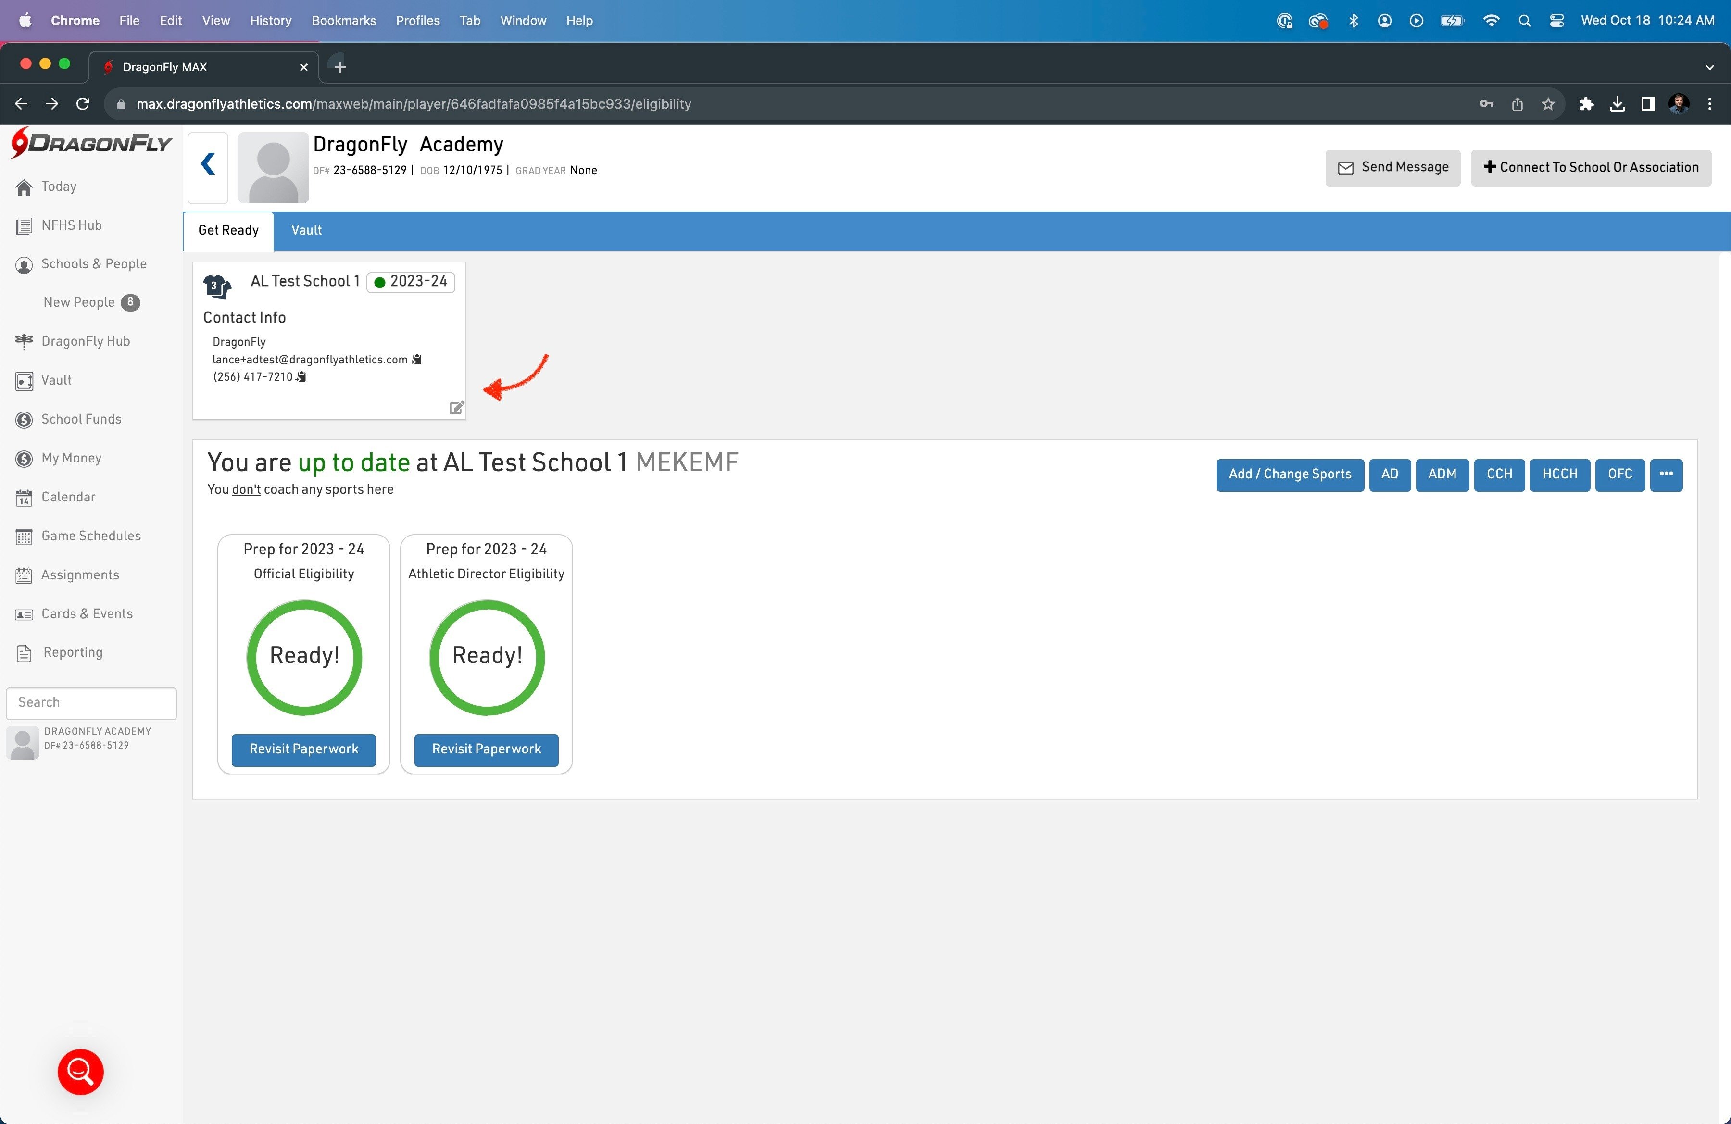Toggle the HCCH role button
This screenshot has width=1731, height=1124.
1559,474
